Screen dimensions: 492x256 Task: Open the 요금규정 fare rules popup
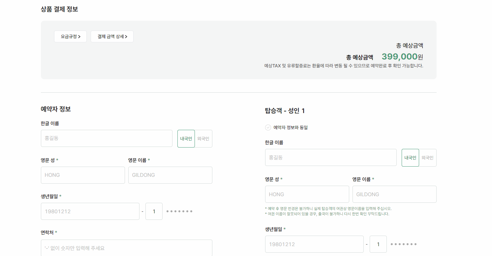pyautogui.click(x=70, y=36)
